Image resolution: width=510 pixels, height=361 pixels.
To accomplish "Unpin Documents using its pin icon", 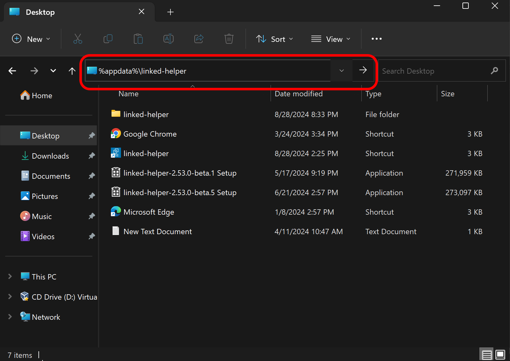I will [92, 176].
